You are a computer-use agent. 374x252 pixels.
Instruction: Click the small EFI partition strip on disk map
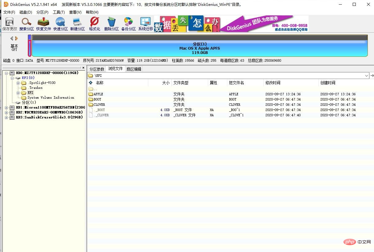[30, 46]
